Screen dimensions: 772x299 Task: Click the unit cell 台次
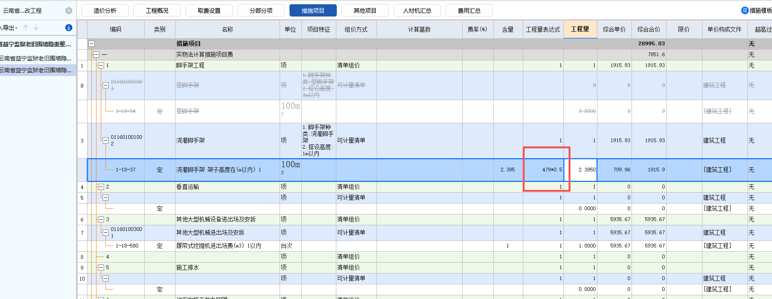tap(290, 246)
